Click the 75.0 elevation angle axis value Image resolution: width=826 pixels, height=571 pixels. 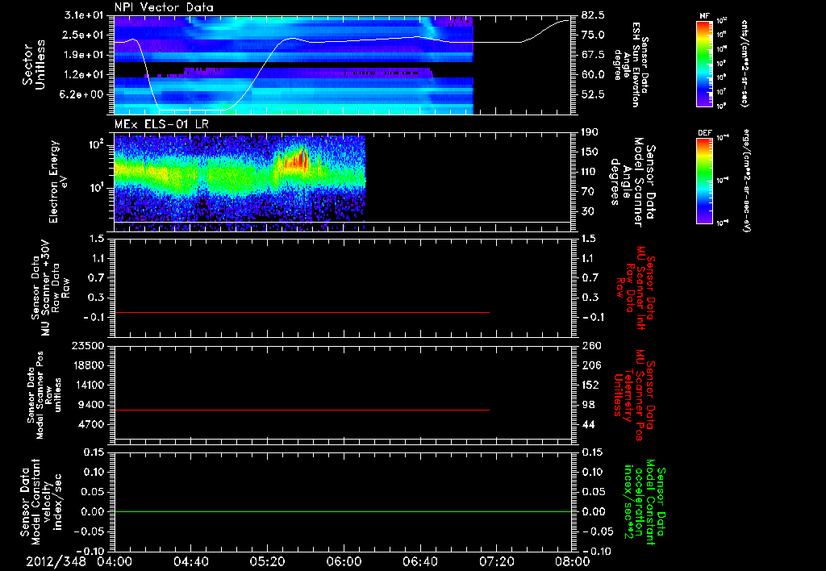[x=593, y=35]
